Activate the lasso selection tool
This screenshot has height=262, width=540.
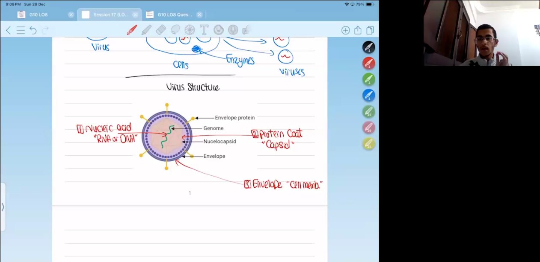pos(175,30)
